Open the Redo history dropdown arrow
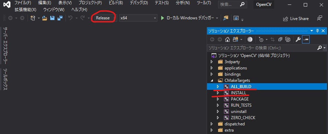328x134 pixels. (88, 18)
